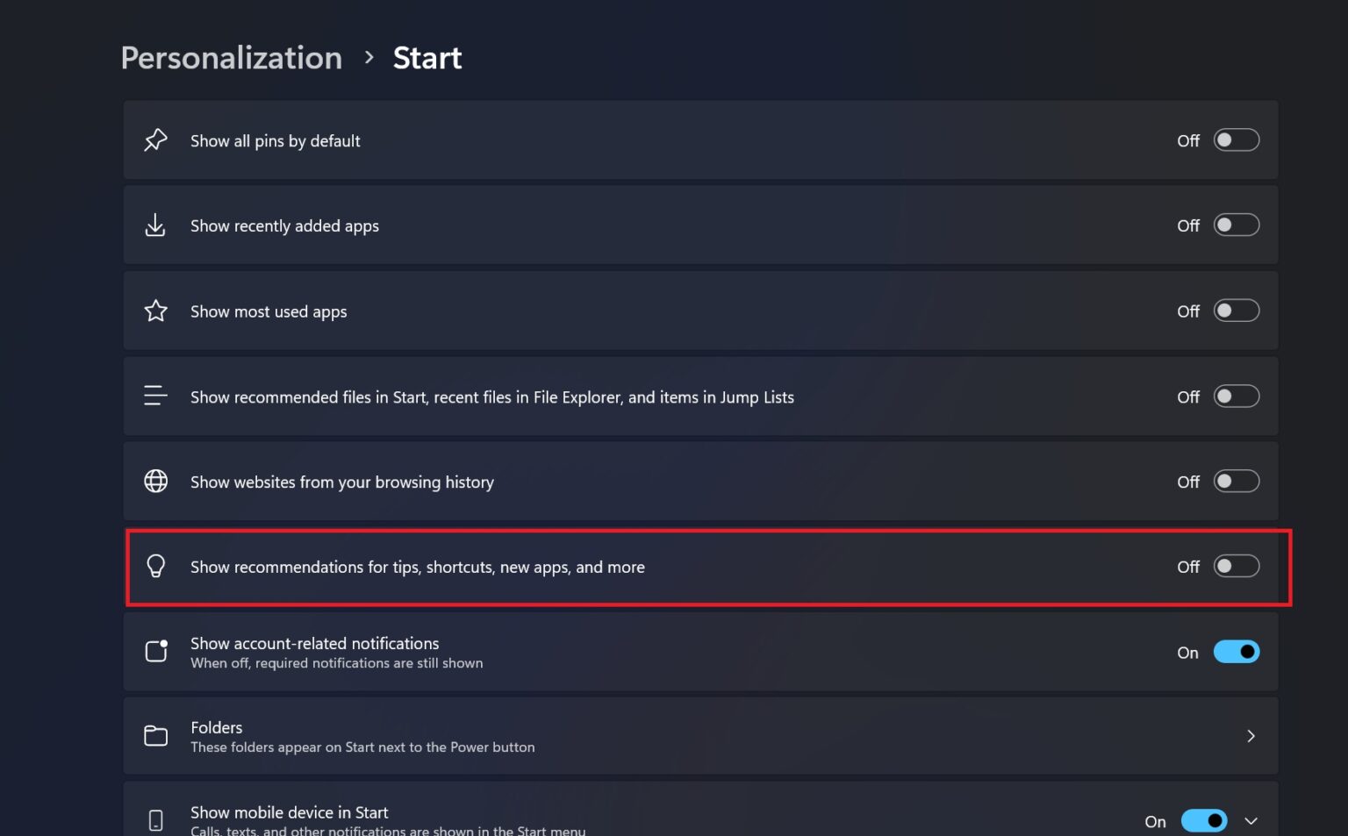Enable Show most used apps
The height and width of the screenshot is (836, 1348).
1237,311
